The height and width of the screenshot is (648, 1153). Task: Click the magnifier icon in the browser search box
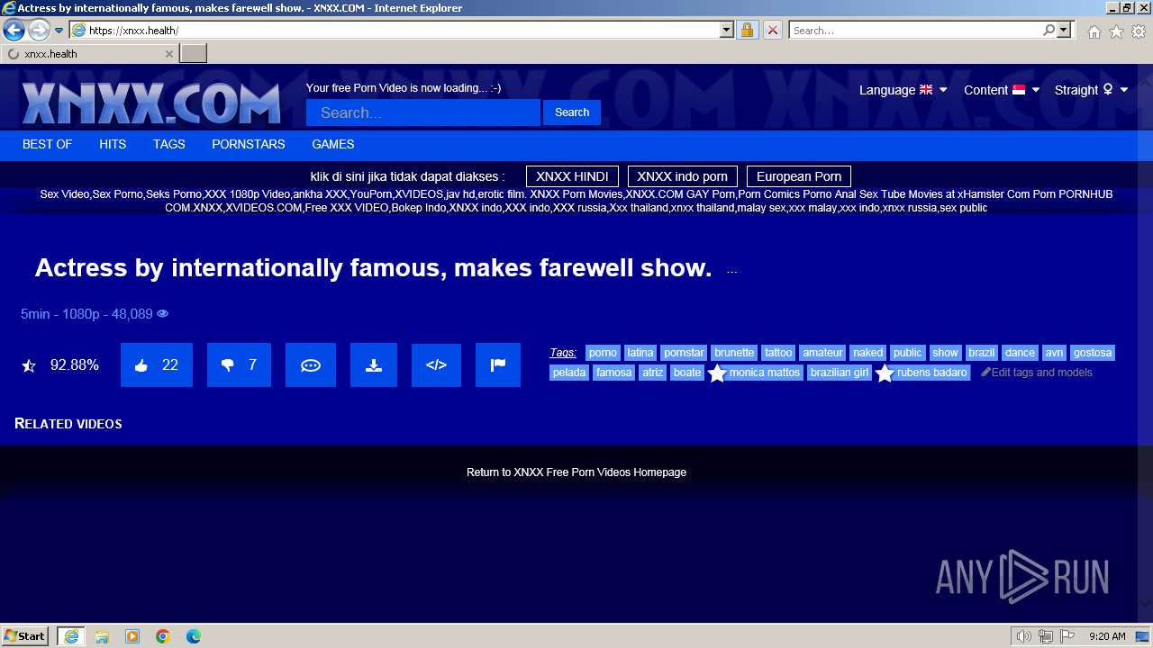[x=1049, y=31]
